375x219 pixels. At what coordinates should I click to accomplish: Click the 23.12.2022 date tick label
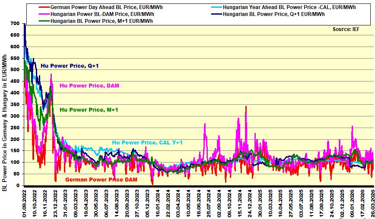pyautogui.click(x=56, y=202)
